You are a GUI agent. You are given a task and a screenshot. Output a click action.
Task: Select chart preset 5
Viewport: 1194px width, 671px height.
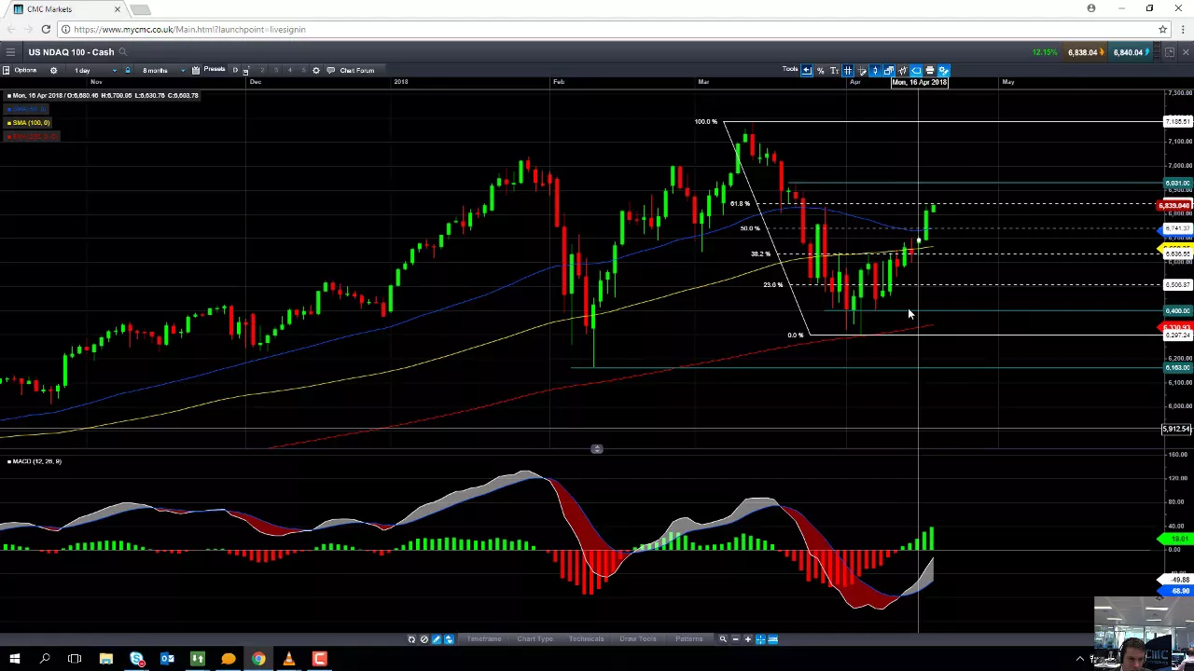click(x=303, y=71)
